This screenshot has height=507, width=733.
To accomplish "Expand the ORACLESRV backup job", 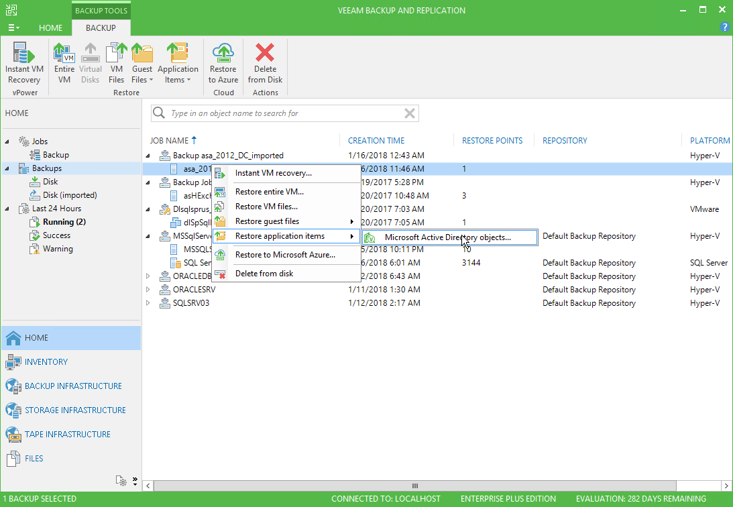I will (x=149, y=290).
